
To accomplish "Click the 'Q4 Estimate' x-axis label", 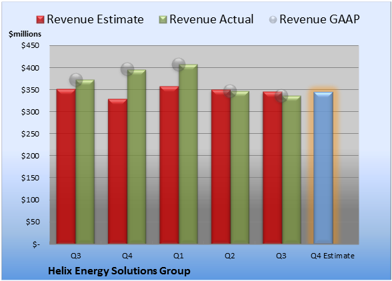I will [333, 256].
